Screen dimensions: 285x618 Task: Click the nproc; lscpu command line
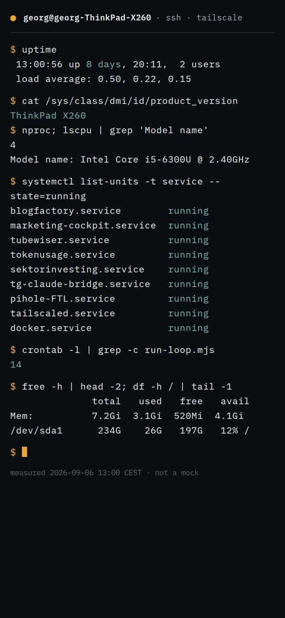tap(115, 130)
